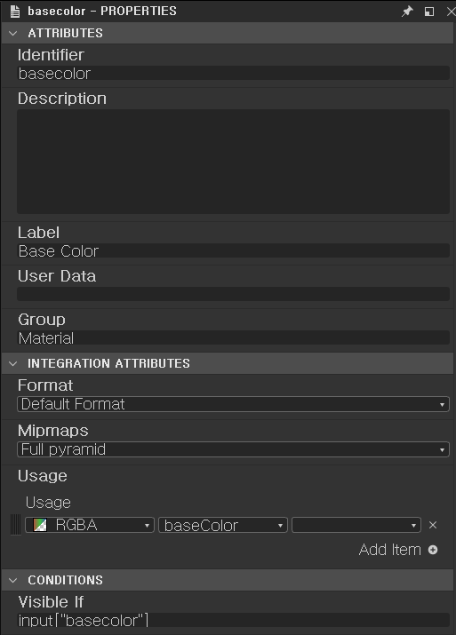The height and width of the screenshot is (635, 456).
Task: Click the Add Item plus icon
Action: pyautogui.click(x=433, y=550)
